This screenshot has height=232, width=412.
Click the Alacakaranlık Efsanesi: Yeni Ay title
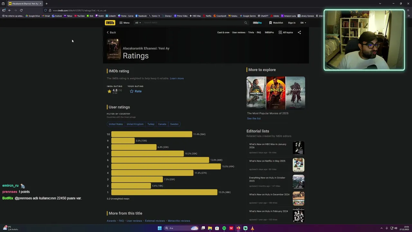pyautogui.click(x=146, y=48)
